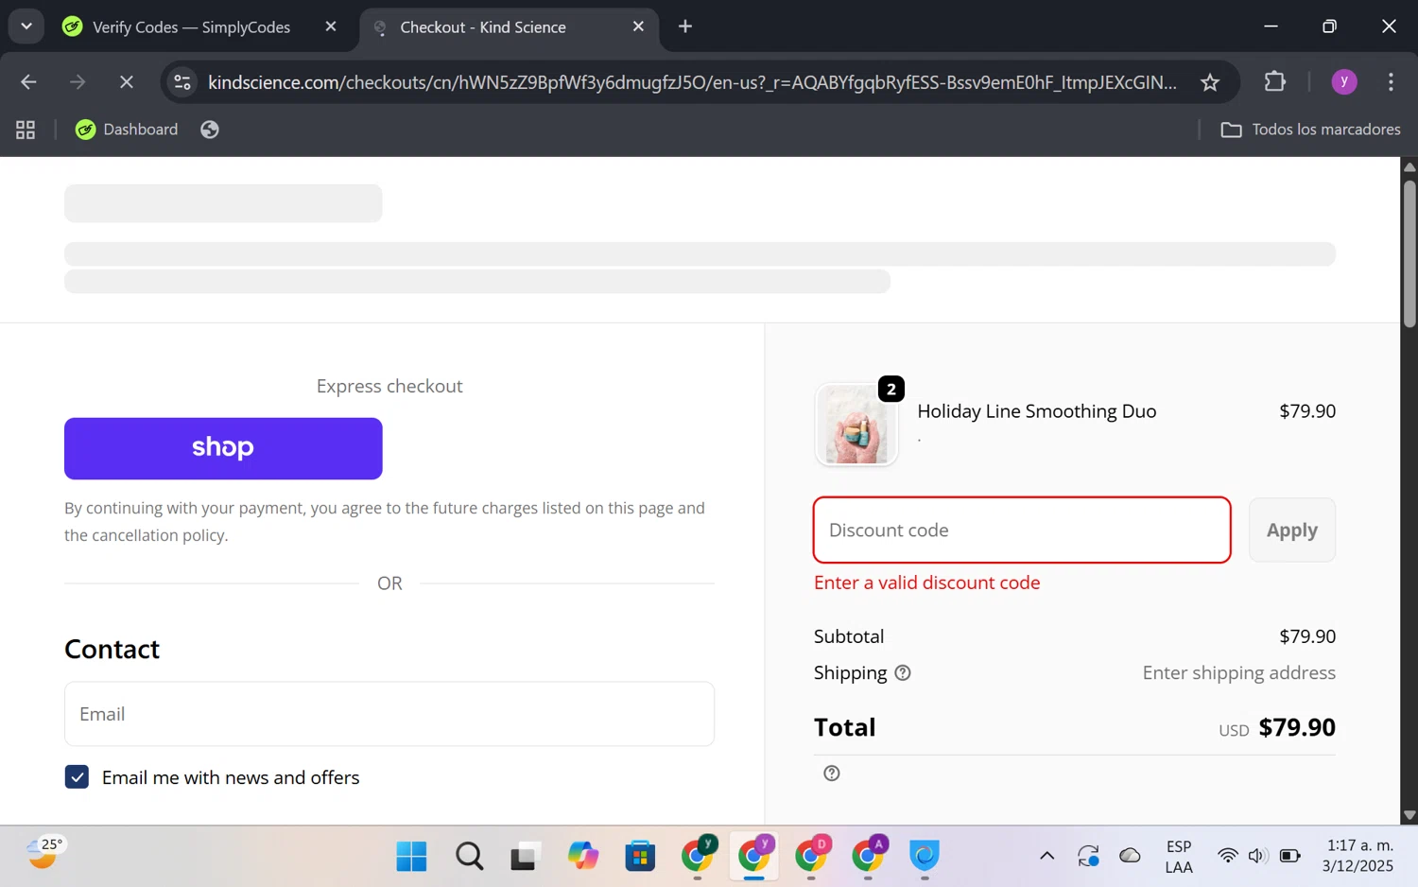
Task: Stop loading the page
Action: coord(127,82)
